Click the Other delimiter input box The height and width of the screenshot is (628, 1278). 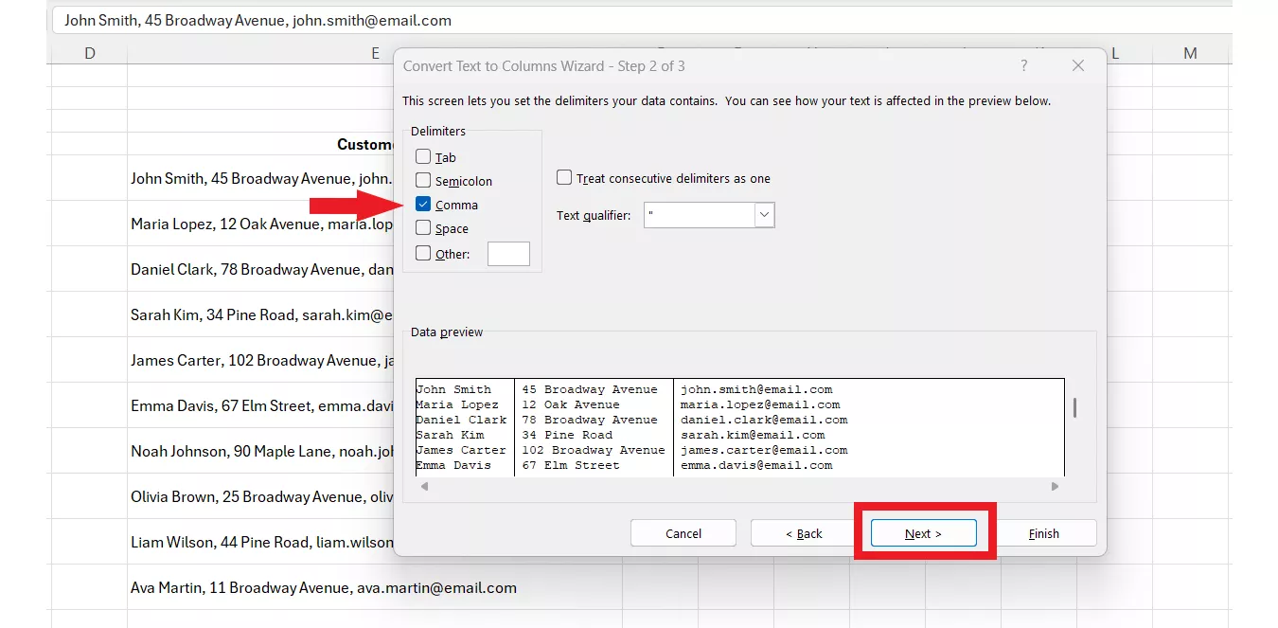pyautogui.click(x=508, y=253)
